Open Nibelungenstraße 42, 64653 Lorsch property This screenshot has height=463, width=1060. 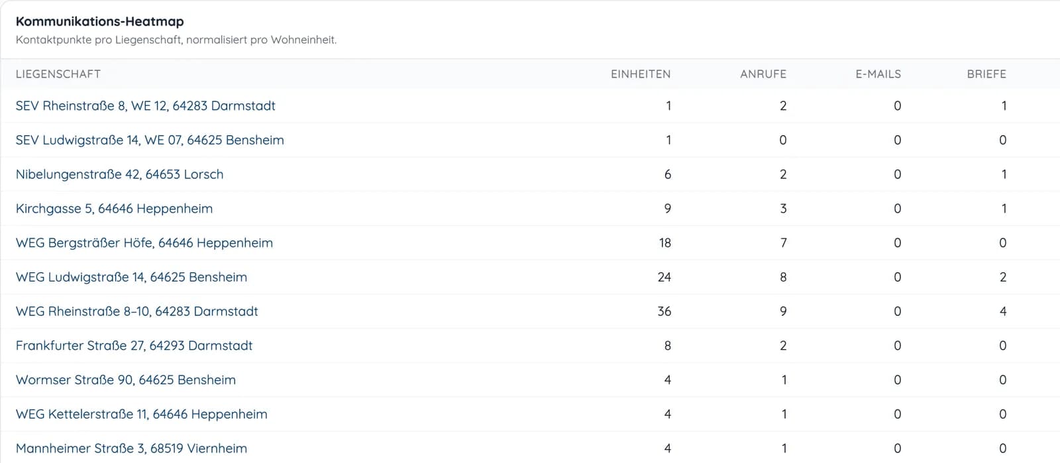120,175
